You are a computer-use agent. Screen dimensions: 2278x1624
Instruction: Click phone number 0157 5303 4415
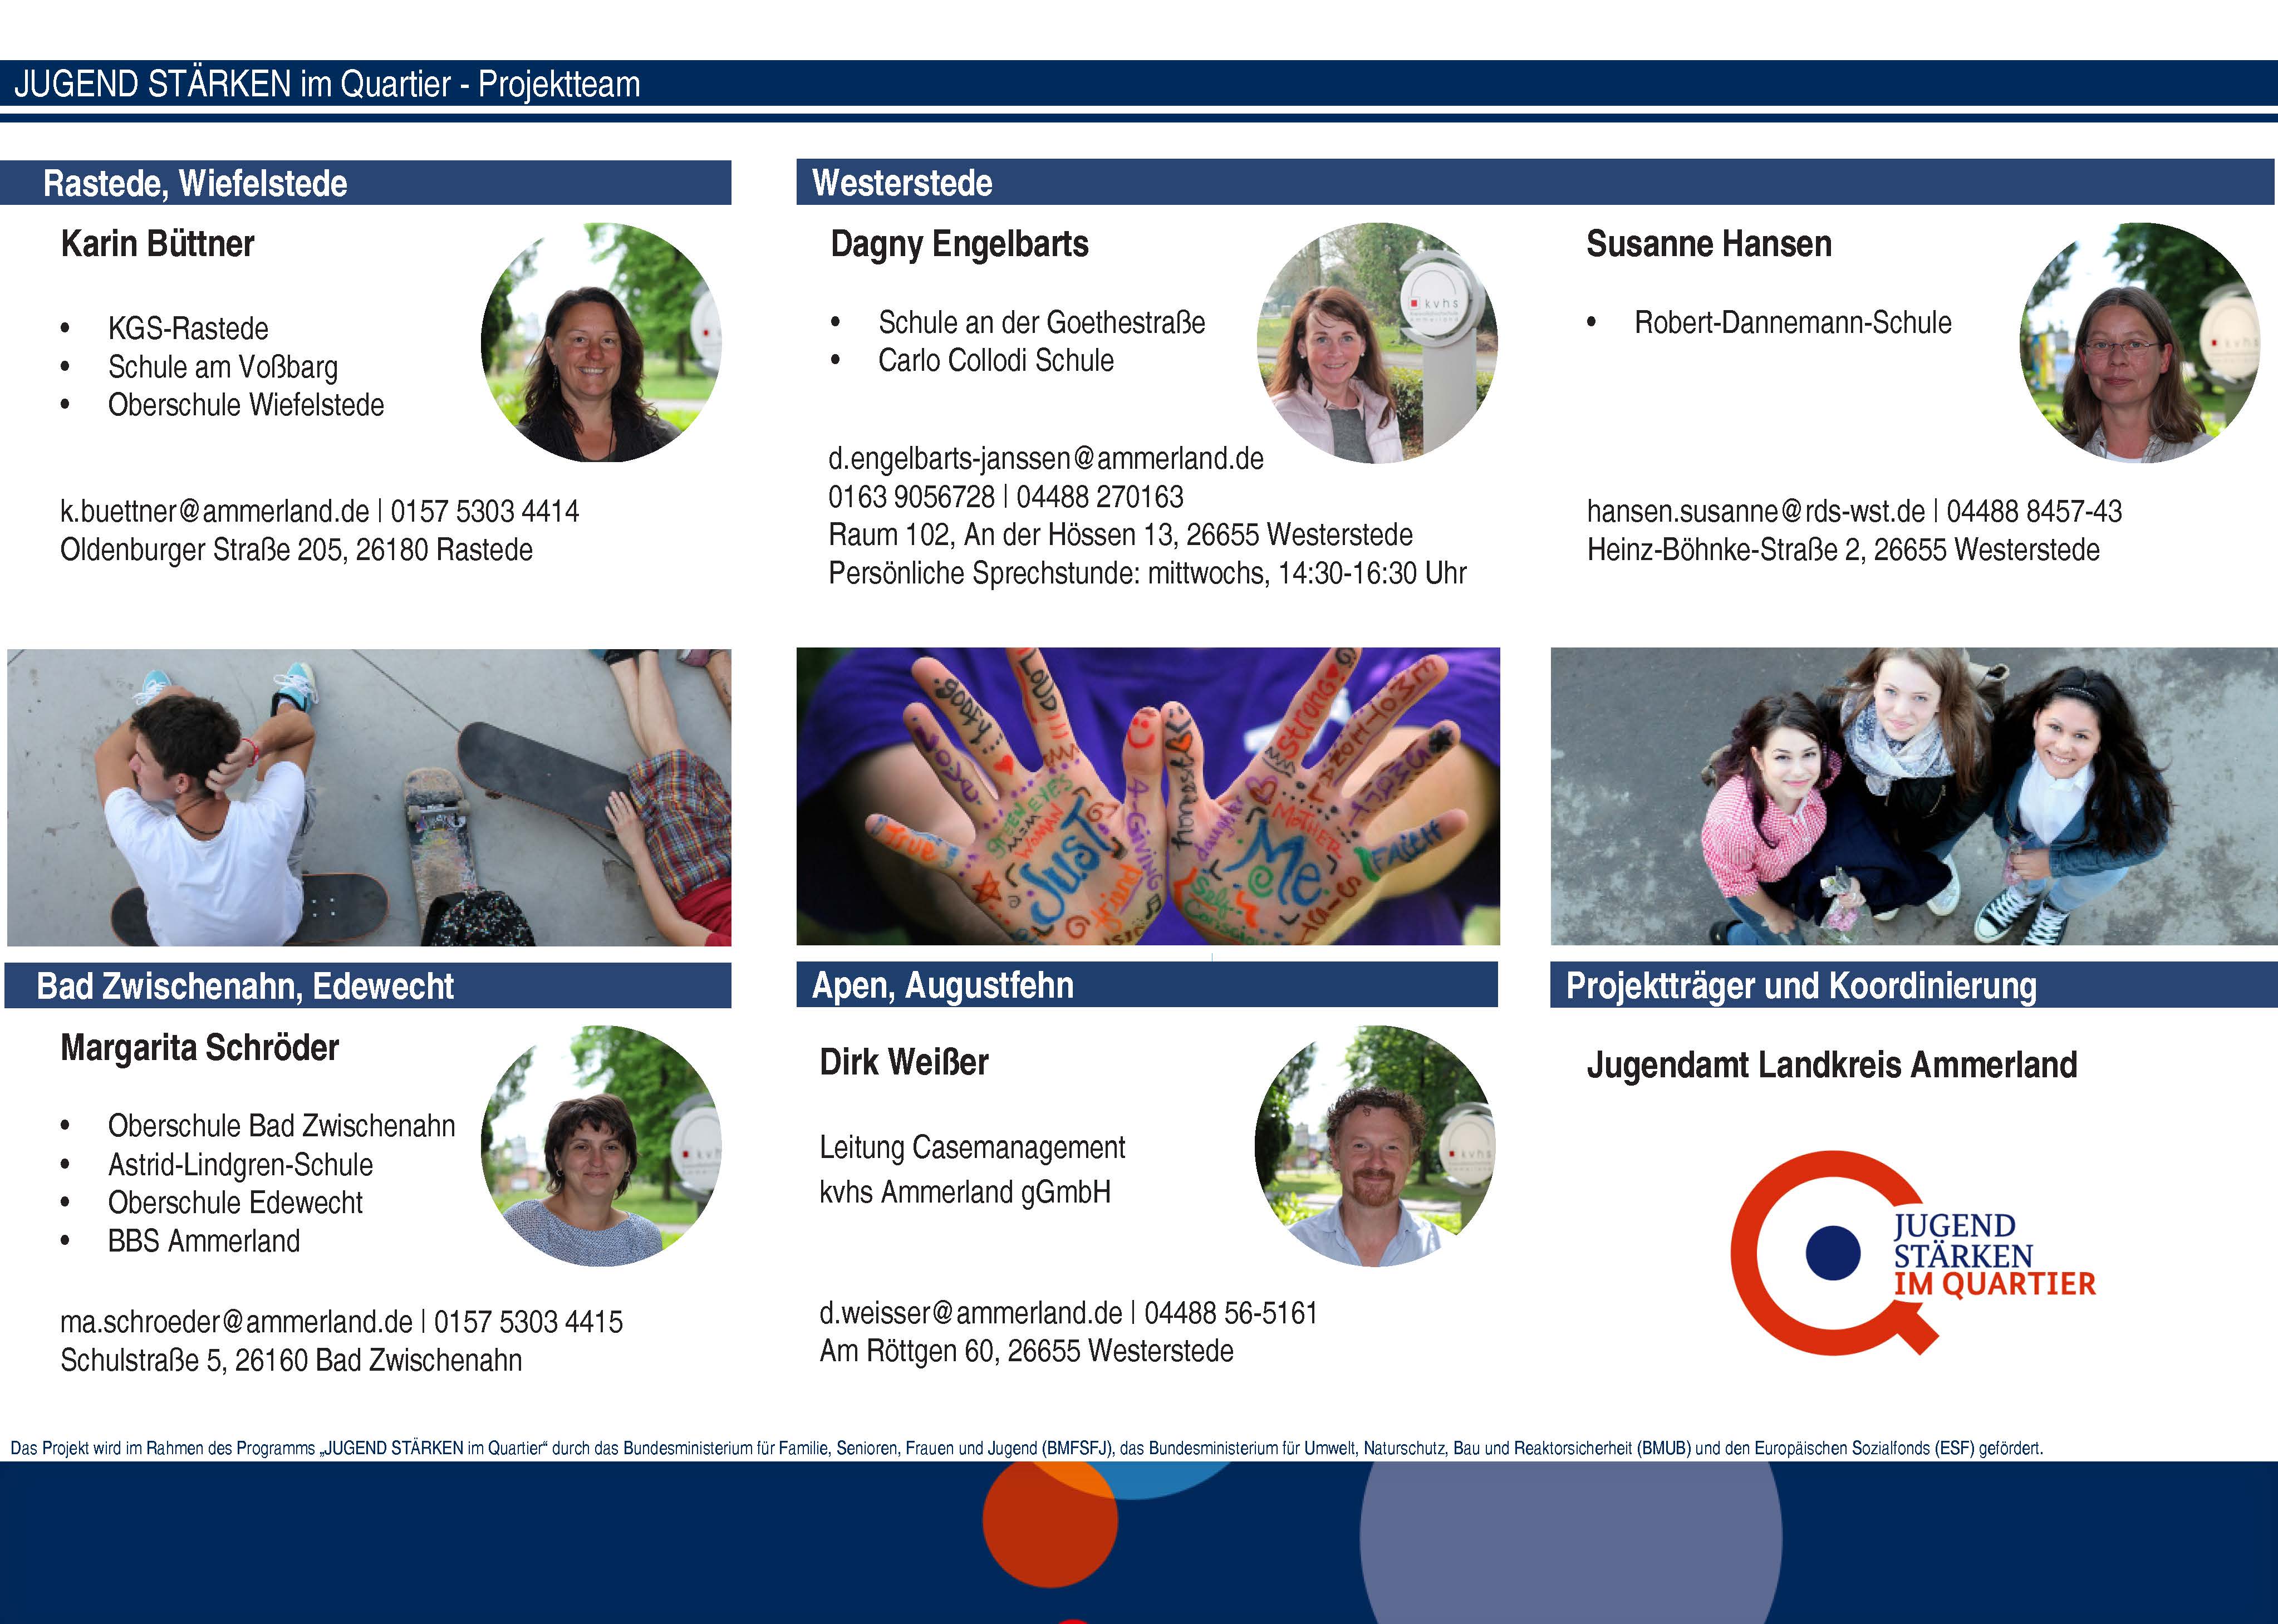(528, 1322)
